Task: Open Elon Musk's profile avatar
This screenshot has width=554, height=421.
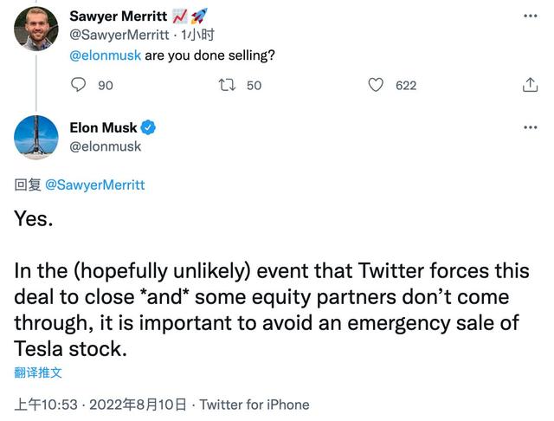Action: 36,138
